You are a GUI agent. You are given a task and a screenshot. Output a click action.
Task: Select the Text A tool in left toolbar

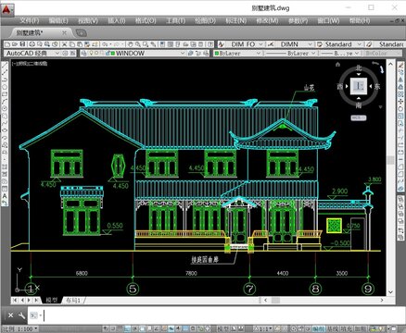[5, 196]
